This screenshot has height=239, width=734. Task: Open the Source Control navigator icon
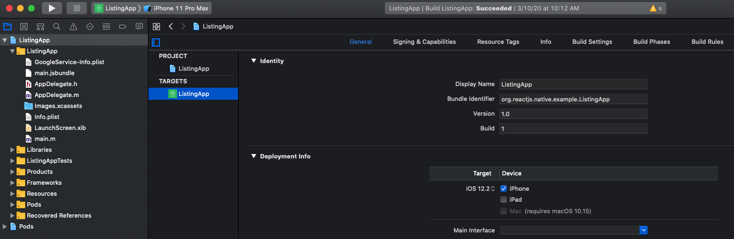point(24,26)
